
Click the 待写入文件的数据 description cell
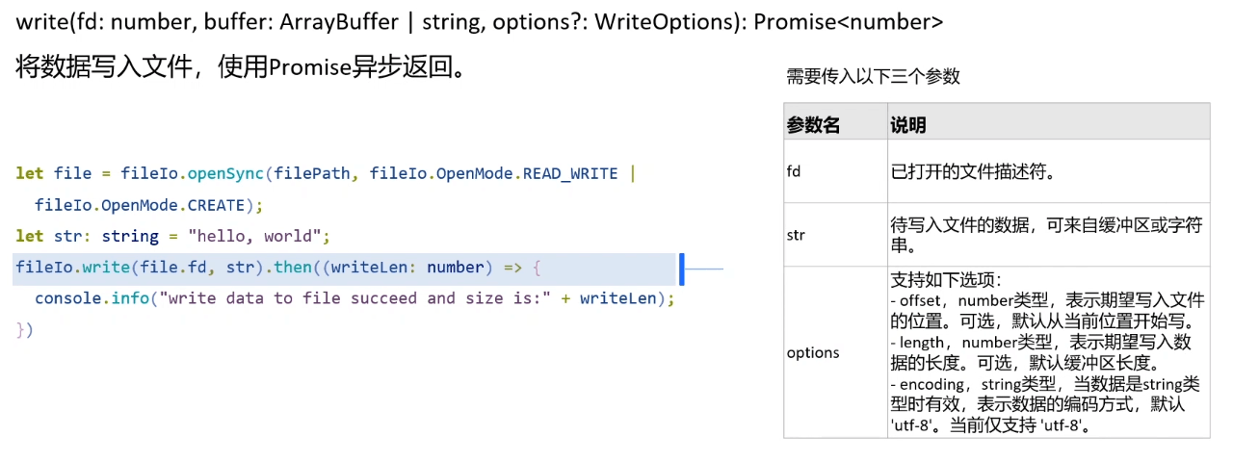1048,235
